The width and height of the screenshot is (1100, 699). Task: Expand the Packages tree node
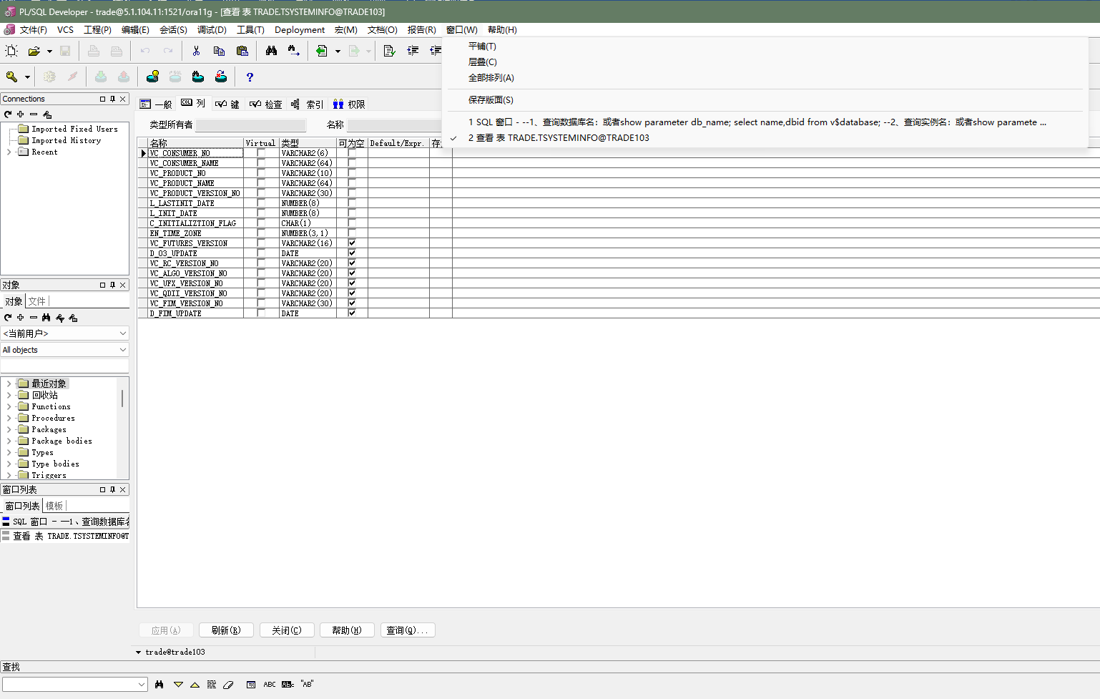pyautogui.click(x=9, y=429)
